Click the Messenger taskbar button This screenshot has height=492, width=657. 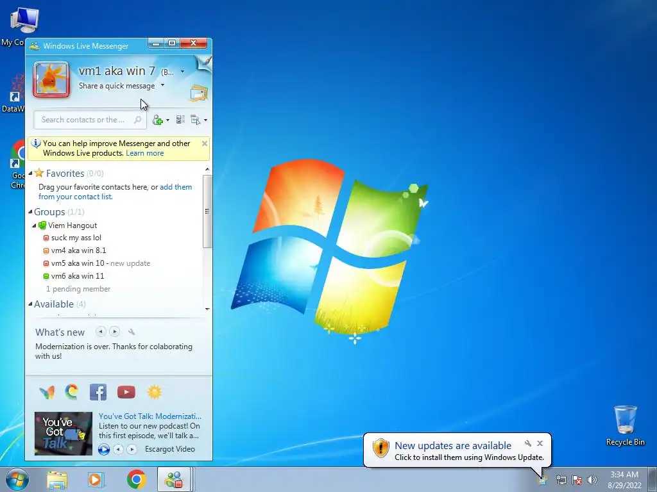pyautogui.click(x=174, y=479)
